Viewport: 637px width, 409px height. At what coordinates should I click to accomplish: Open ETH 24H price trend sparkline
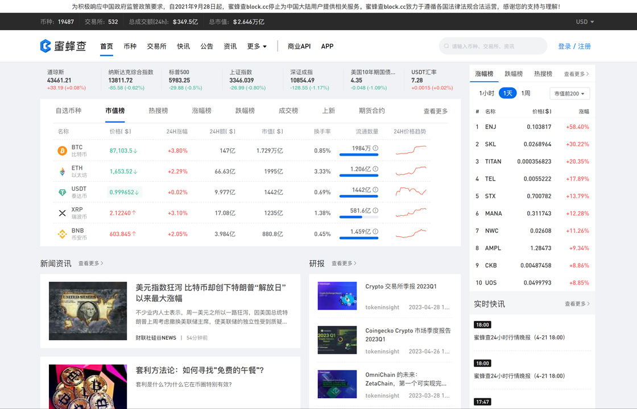pyautogui.click(x=411, y=171)
